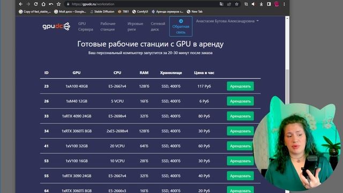343x193 pixels.
Task: Click the 'Цена в час' column header
Action: pos(204,73)
